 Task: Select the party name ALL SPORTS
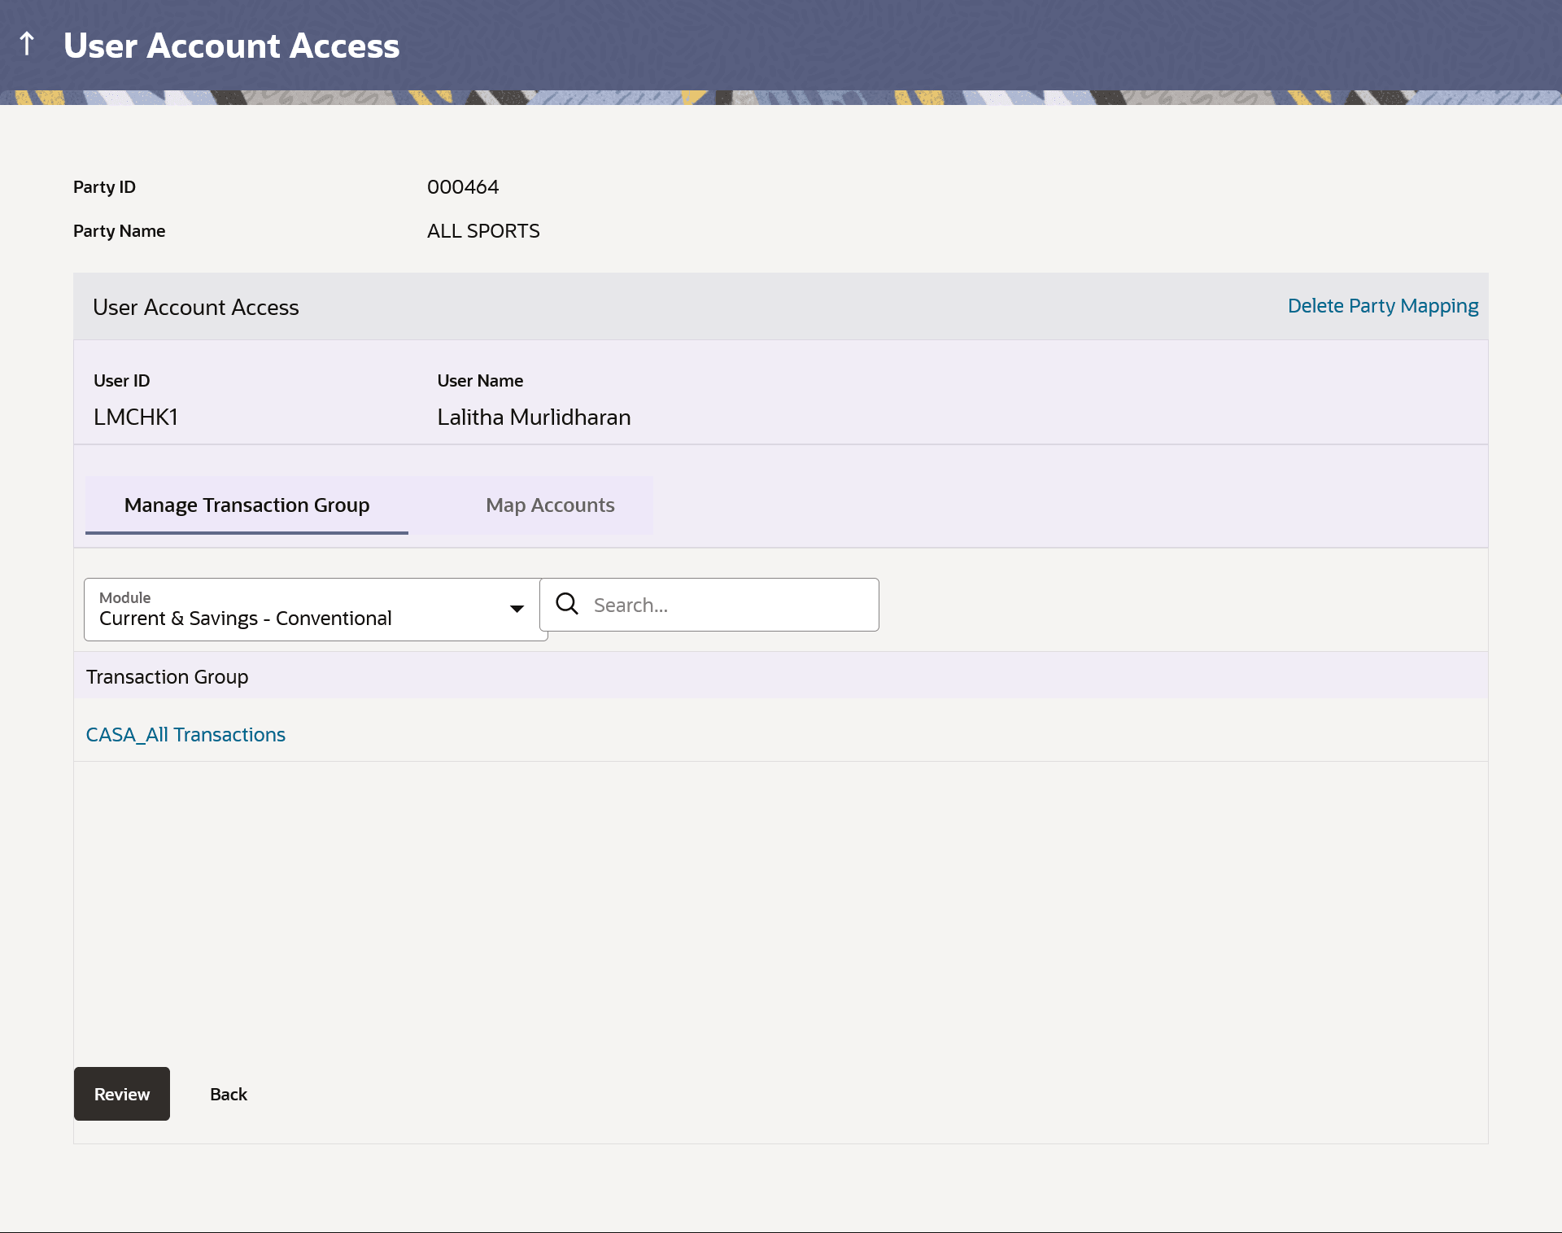click(x=483, y=231)
